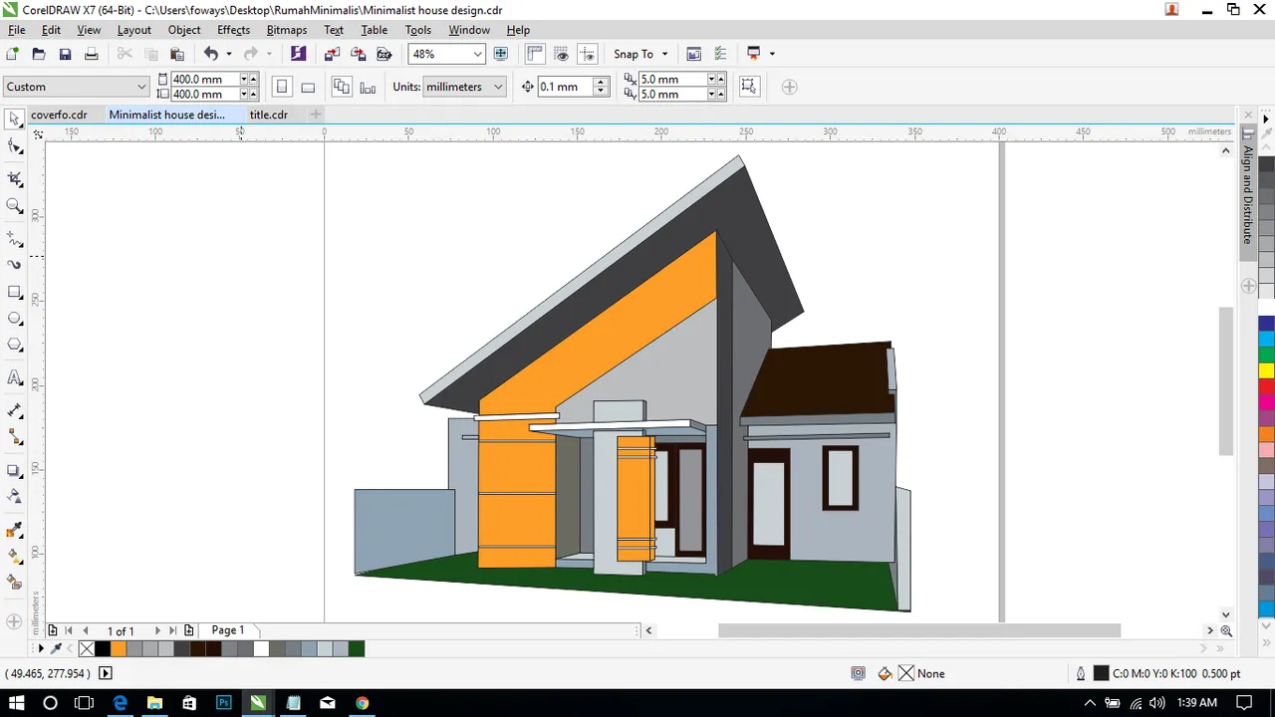Screen dimensions: 1275x717
Task: Select the Rectangle tool
Action: pos(15,293)
